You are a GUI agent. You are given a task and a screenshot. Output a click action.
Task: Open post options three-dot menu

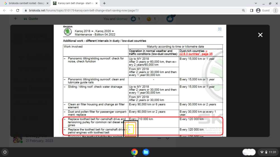pyautogui.click(x=159, y=138)
